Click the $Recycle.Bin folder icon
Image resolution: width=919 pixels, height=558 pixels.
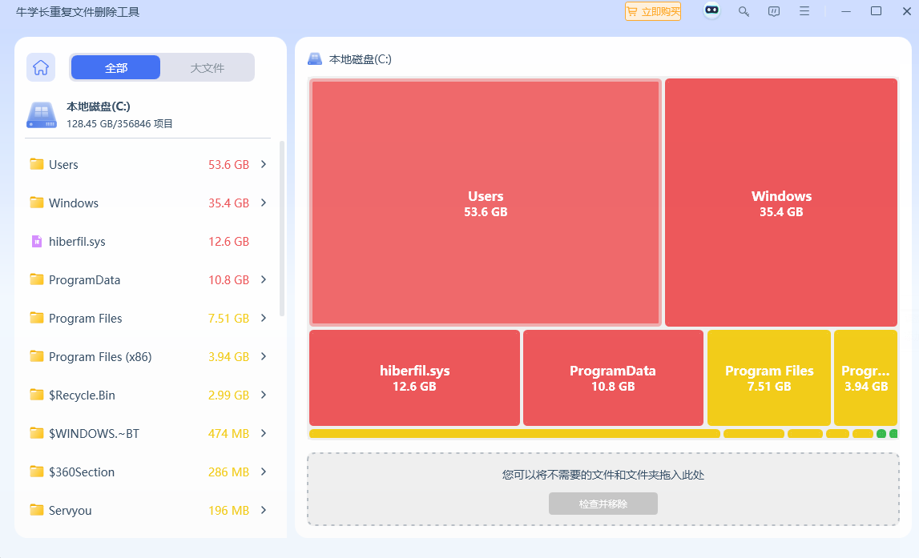[36, 395]
